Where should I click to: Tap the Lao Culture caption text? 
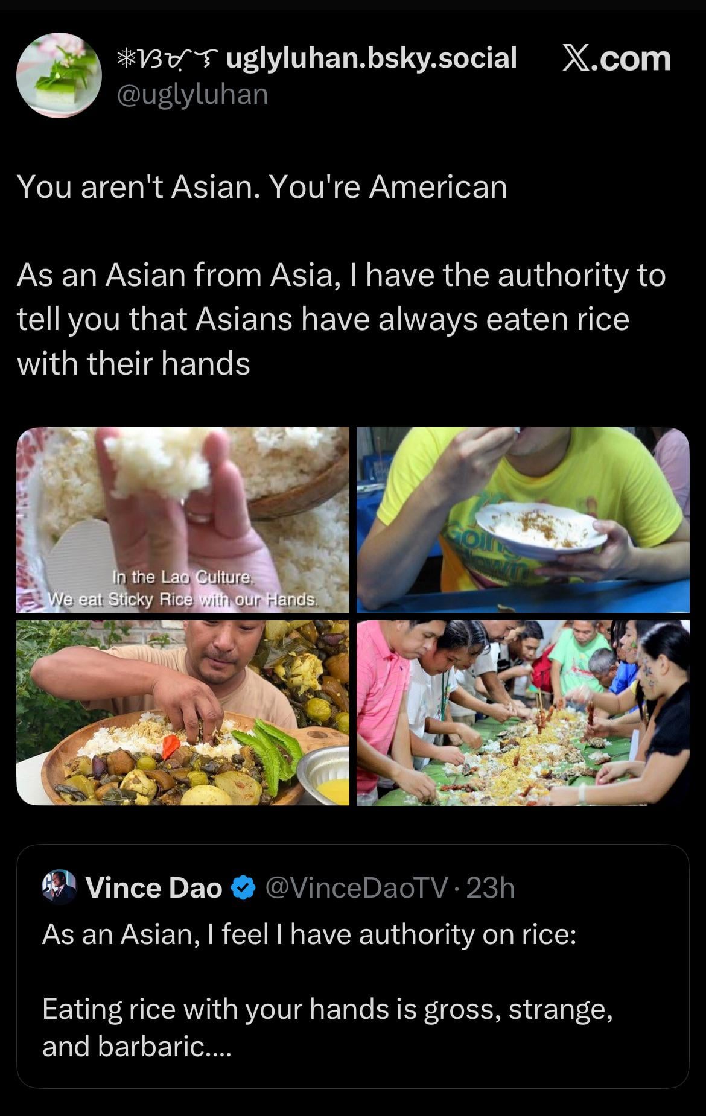(183, 588)
